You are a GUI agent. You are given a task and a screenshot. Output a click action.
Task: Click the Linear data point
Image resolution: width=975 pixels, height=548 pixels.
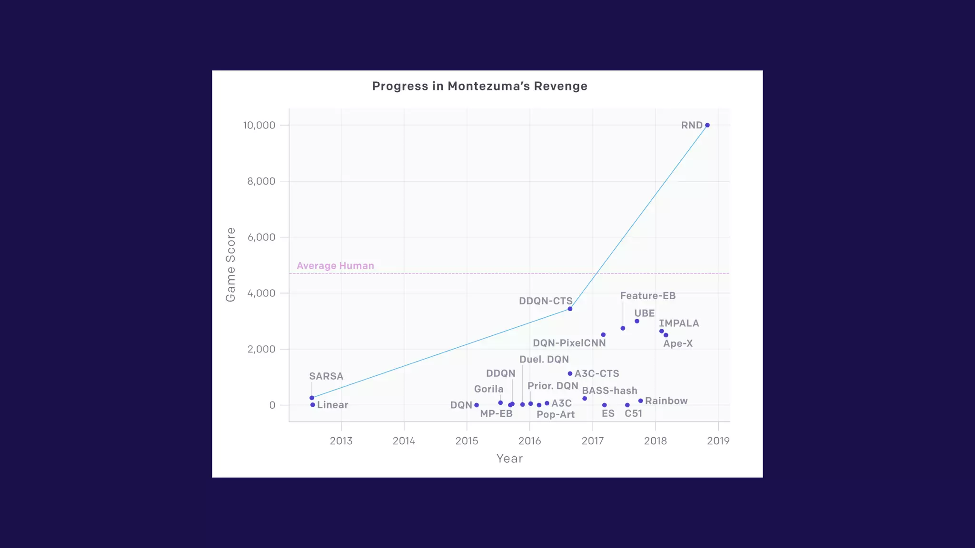(313, 405)
